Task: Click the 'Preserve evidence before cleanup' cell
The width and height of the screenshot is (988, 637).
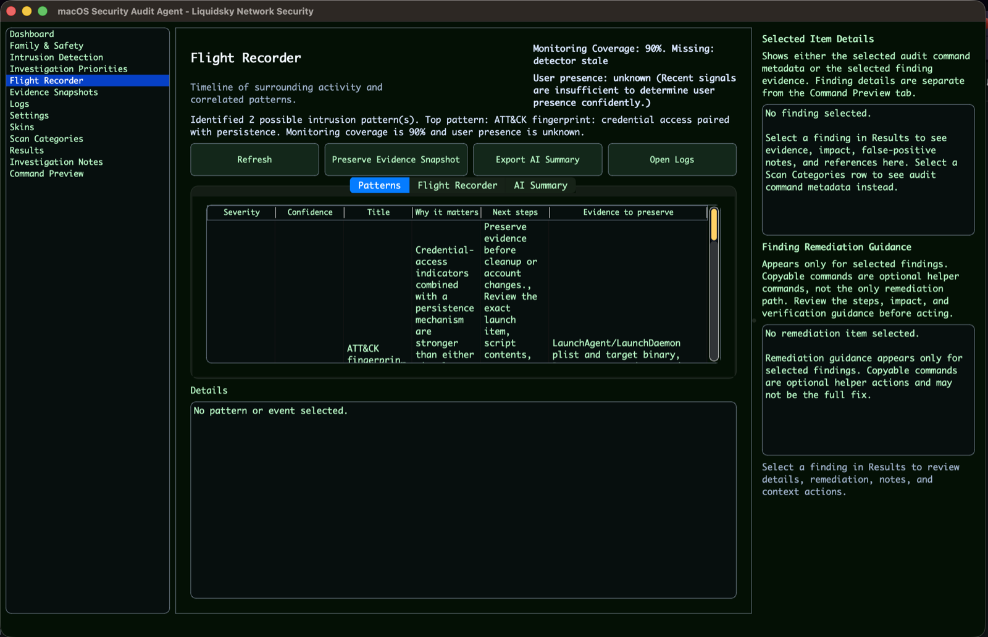Action: click(x=511, y=291)
